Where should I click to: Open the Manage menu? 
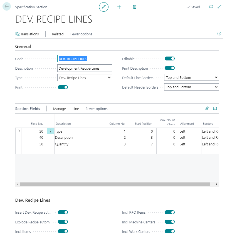60,109
